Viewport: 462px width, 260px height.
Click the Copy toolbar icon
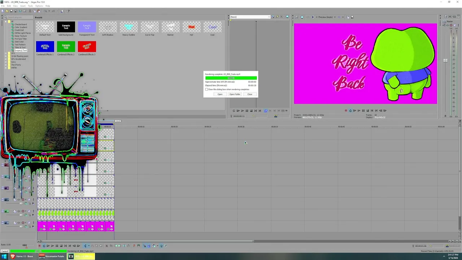(34, 11)
